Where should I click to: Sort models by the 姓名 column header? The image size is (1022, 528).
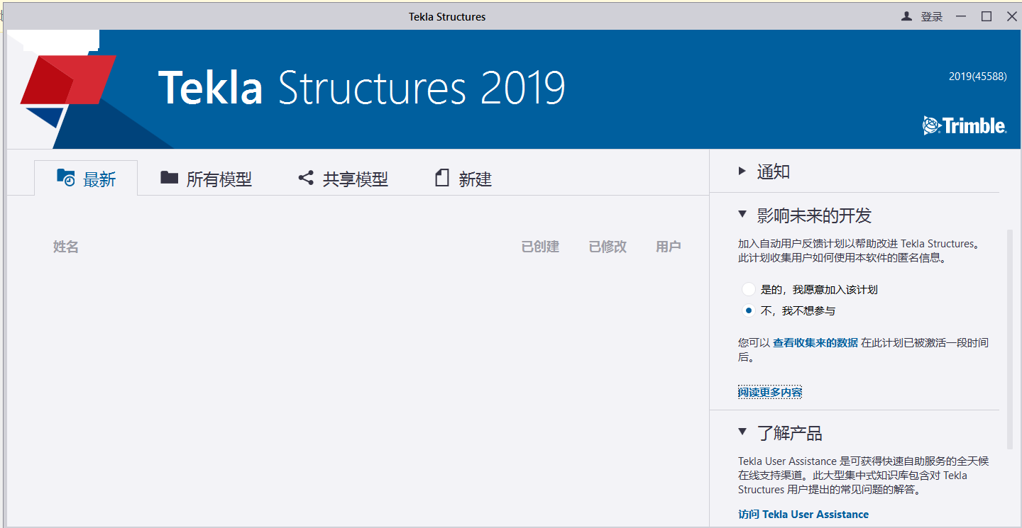66,247
